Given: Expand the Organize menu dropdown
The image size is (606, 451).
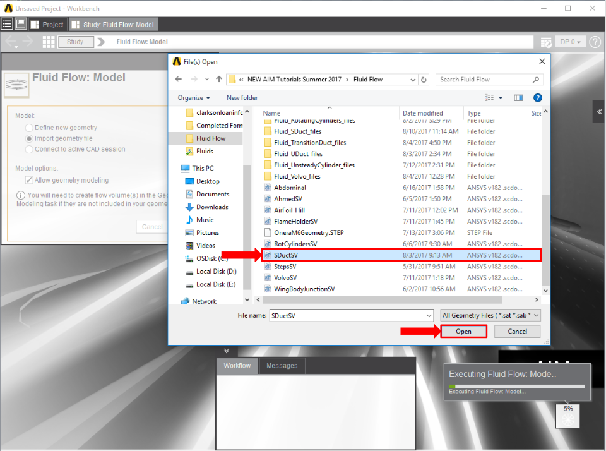Looking at the screenshot, I should pyautogui.click(x=194, y=97).
